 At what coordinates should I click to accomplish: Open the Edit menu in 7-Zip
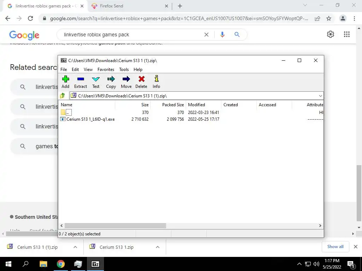click(75, 70)
